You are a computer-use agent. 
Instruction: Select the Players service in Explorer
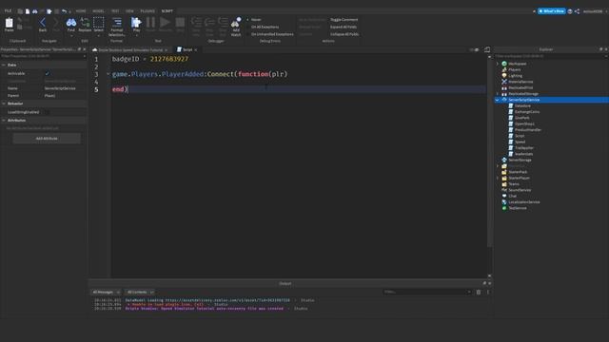pos(515,69)
